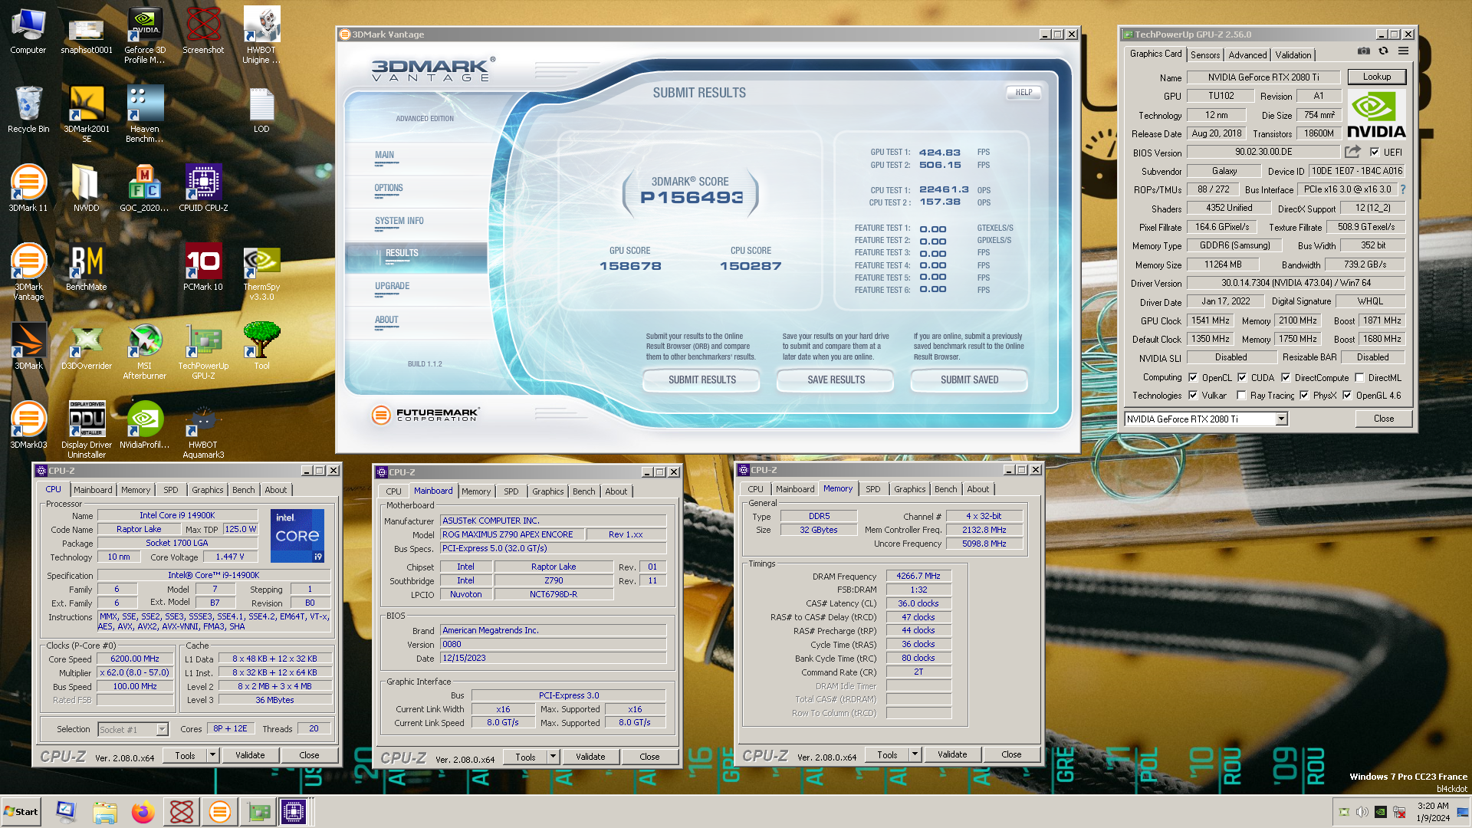Viewport: 1472px width, 828px height.
Task: Launch PCMark 10 desktop shortcut
Action: click(x=203, y=267)
